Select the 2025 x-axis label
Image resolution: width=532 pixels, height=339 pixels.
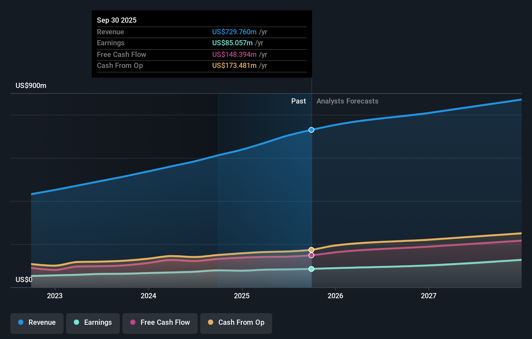(242, 296)
